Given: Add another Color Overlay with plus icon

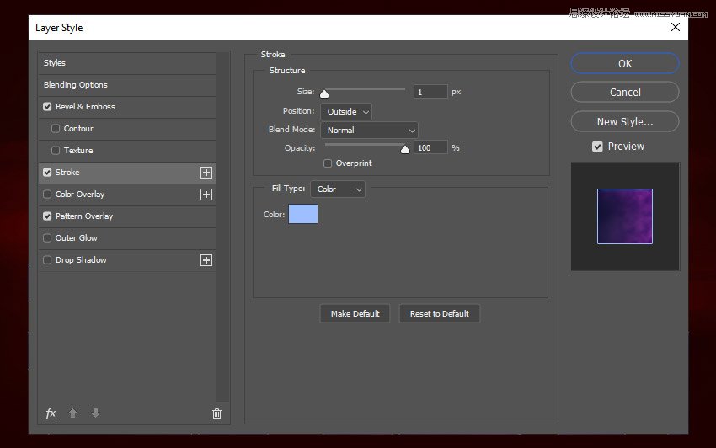Looking at the screenshot, I should click(x=206, y=195).
